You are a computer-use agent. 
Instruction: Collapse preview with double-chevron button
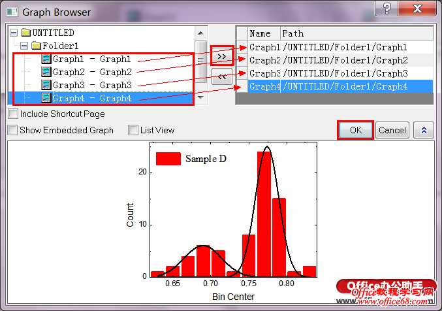pos(424,130)
